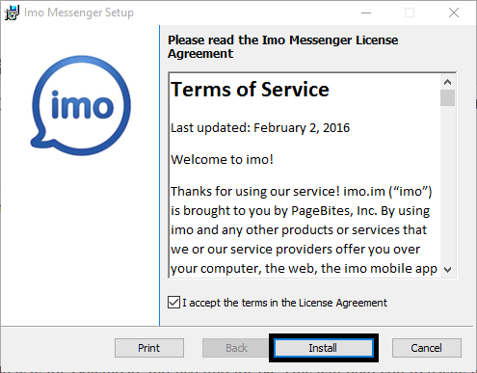Close the setup window
The width and height of the screenshot is (477, 373).
(454, 13)
